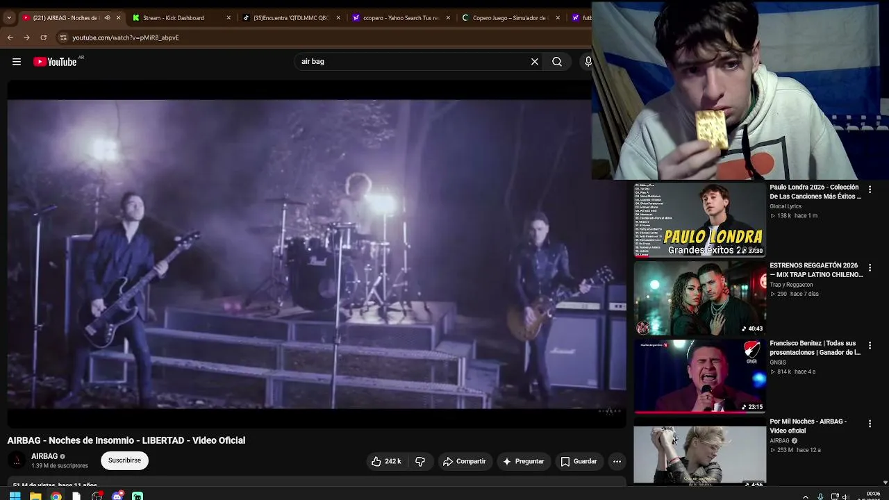Go to the YouTube home logo
889x500 pixels.
click(55, 62)
